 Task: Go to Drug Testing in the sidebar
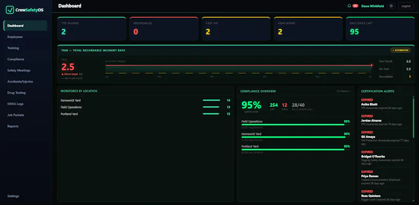25,93
